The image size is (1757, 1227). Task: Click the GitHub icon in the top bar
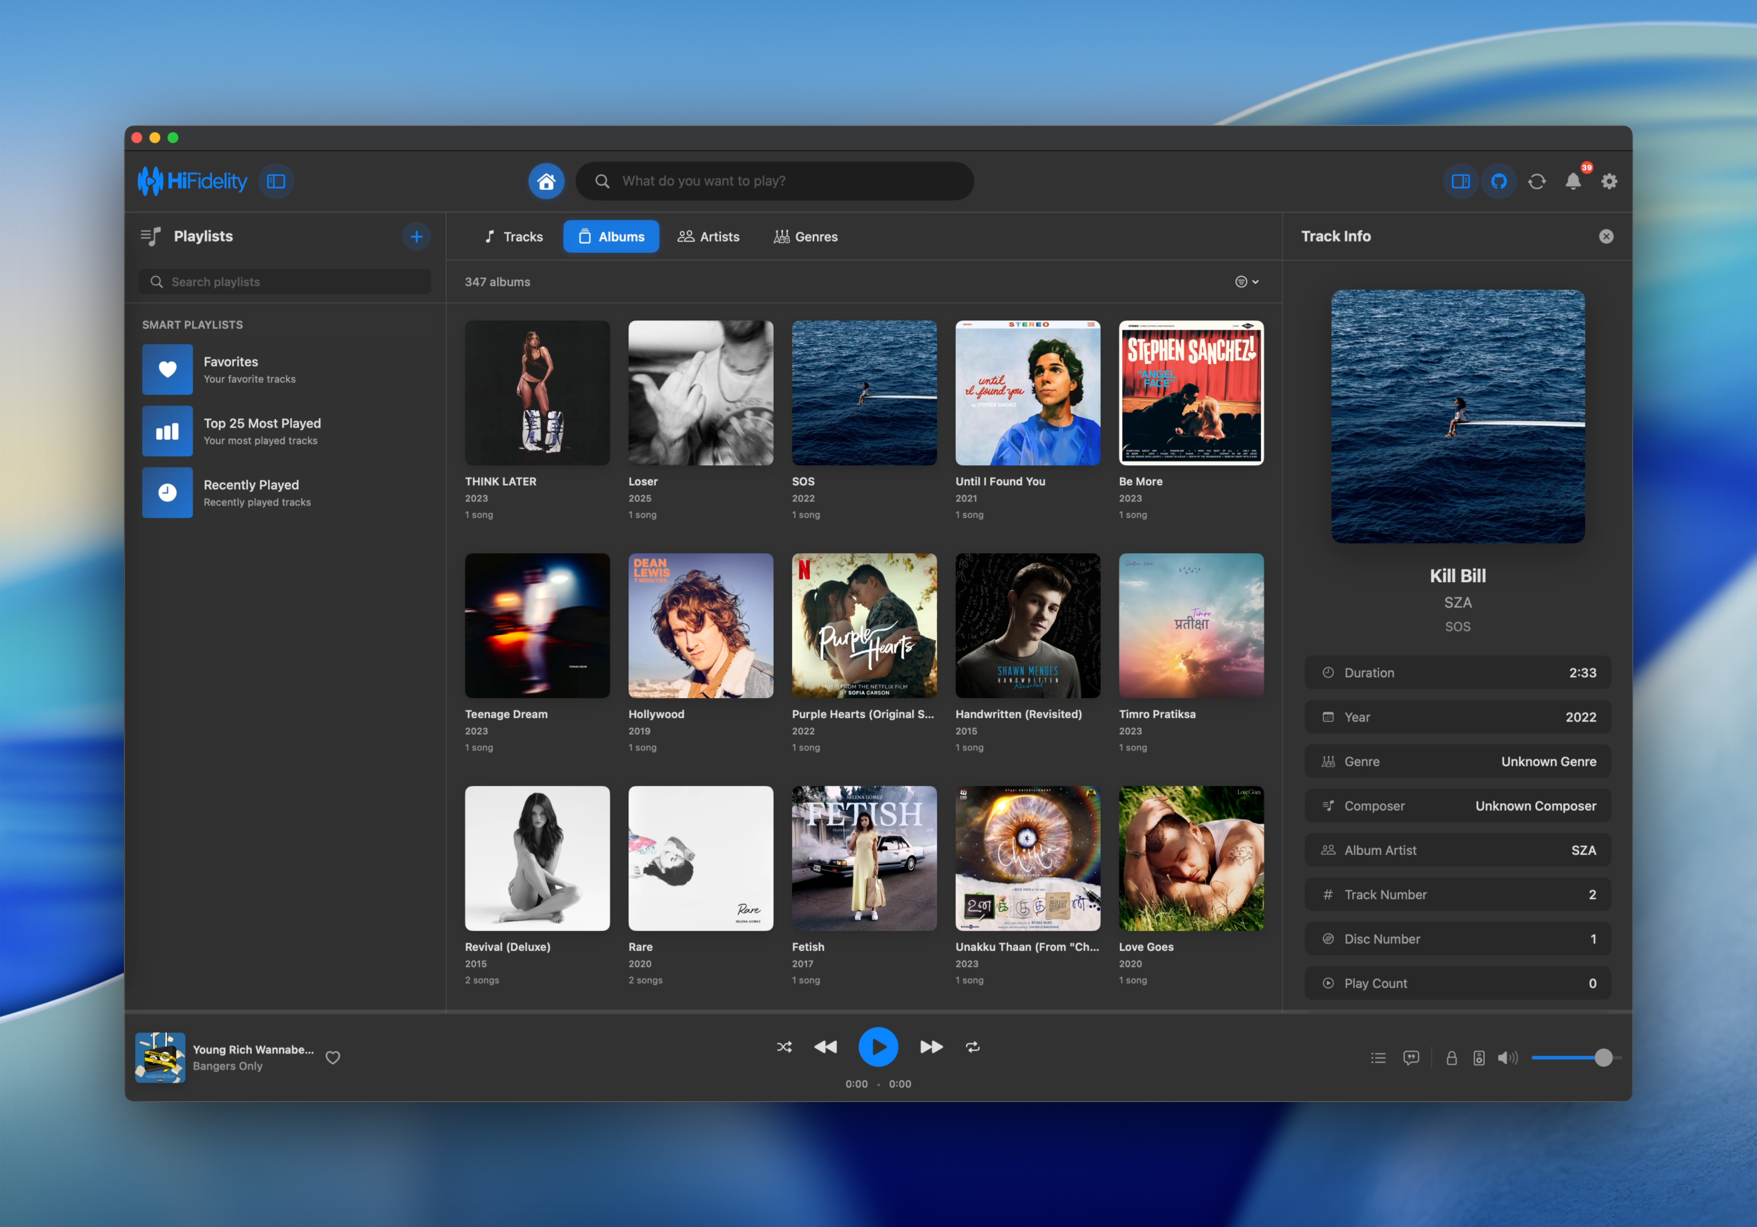coord(1499,181)
